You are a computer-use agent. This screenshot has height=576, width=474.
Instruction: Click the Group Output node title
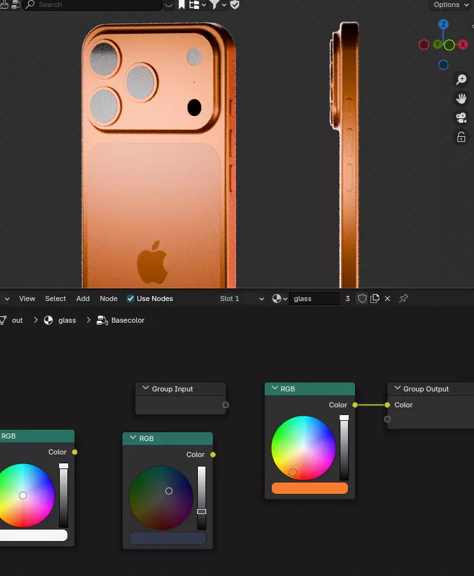pos(426,389)
